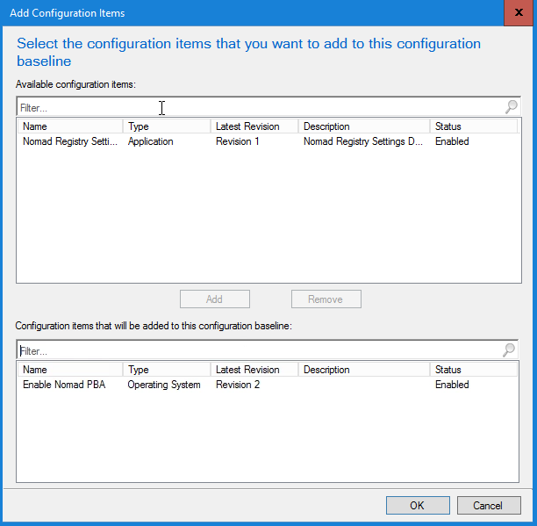Sort available items by Name column
The width and height of the screenshot is (537, 526).
click(x=69, y=126)
